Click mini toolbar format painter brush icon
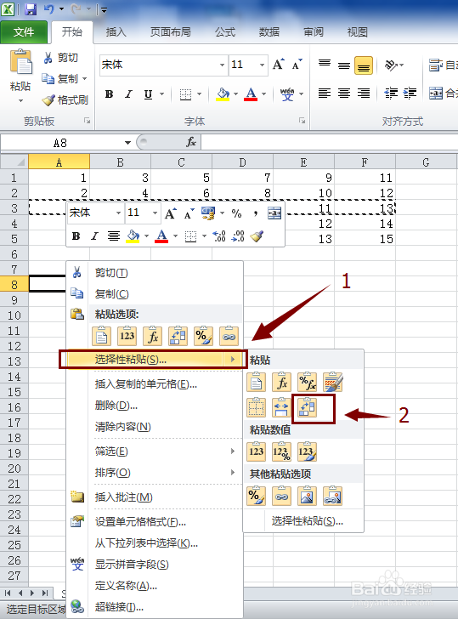 (x=257, y=236)
